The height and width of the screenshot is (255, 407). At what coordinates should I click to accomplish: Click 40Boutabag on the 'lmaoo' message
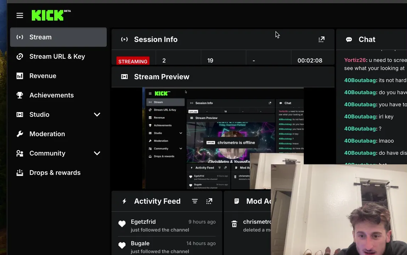(x=360, y=141)
